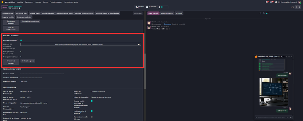
Task: Go to the previous record arrow
Action: click(x=296, y=7)
